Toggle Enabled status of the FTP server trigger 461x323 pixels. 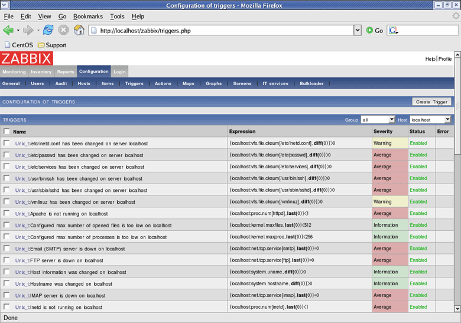point(418,260)
